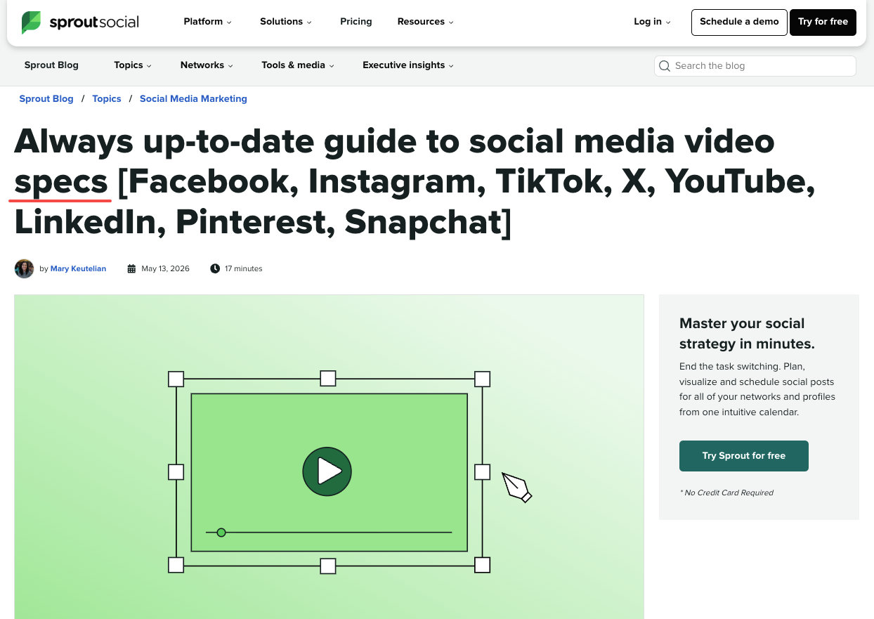Click the No Credit Card Required note

click(726, 493)
